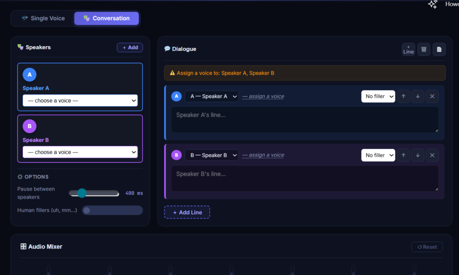Open Speaker A's No filler dropdown
Viewport: 459px width, 275px height.
click(378, 96)
